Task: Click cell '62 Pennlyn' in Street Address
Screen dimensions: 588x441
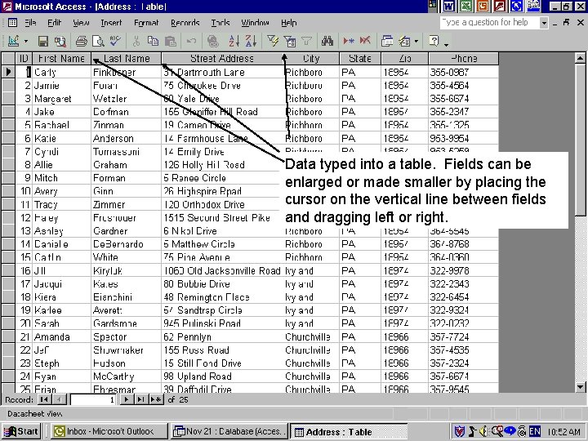Action: 221,336
